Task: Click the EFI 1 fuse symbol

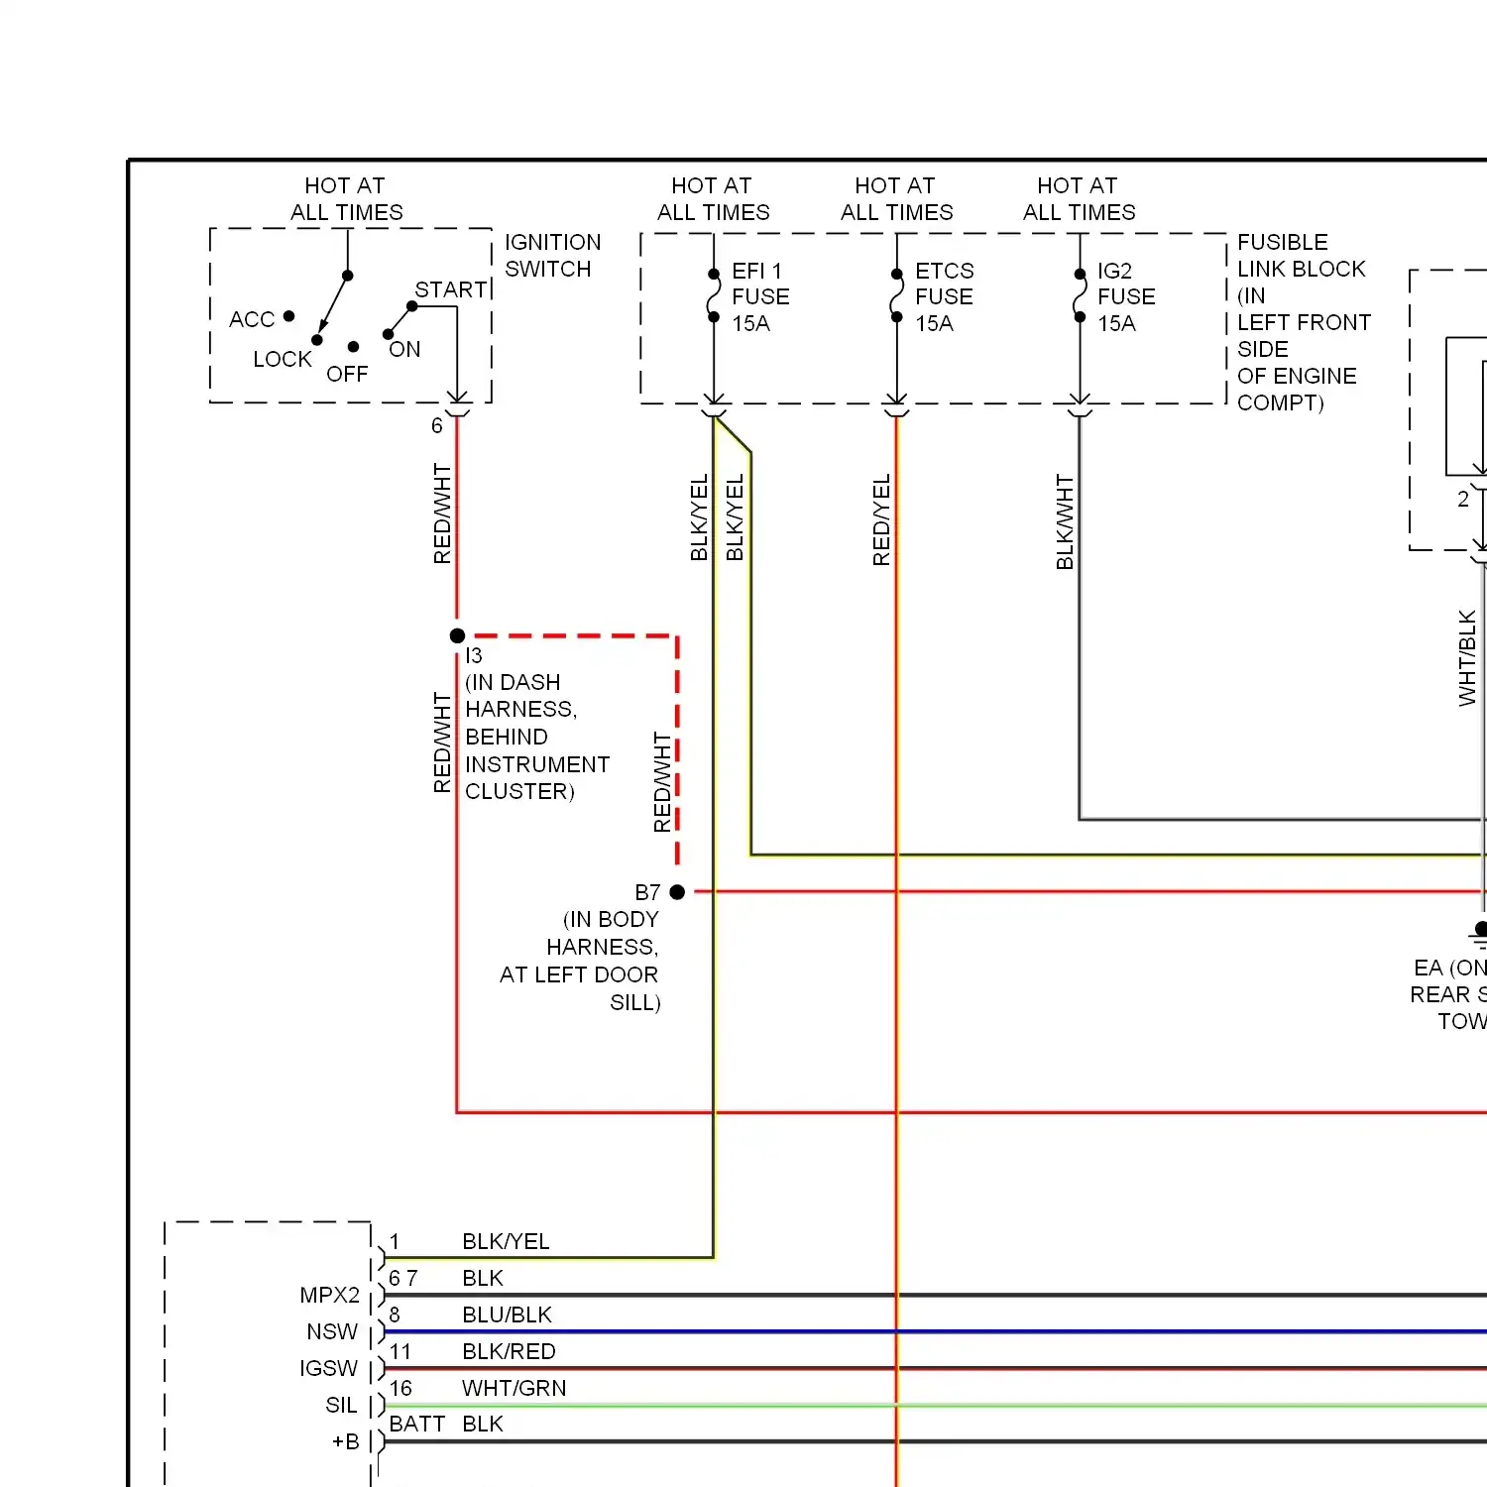Action: [x=714, y=295]
